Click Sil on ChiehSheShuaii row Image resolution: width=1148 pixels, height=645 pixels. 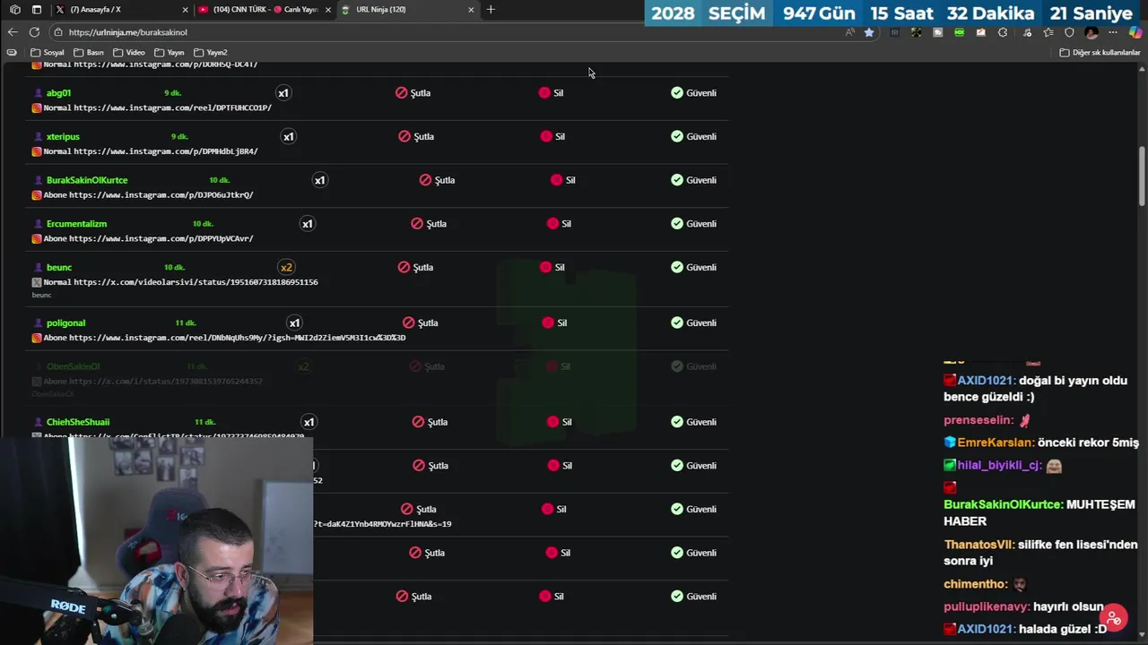[x=559, y=422]
